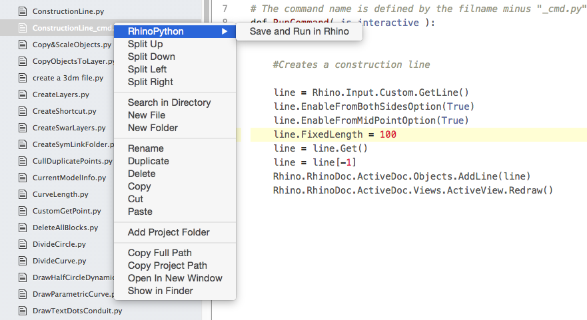Click the file icon beside CreateLayers.py
The height and width of the screenshot is (320, 587).
23,94
